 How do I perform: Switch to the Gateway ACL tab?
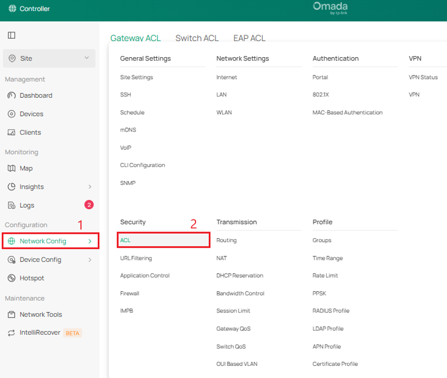135,38
